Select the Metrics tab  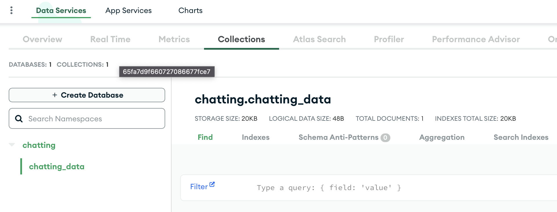pos(174,39)
